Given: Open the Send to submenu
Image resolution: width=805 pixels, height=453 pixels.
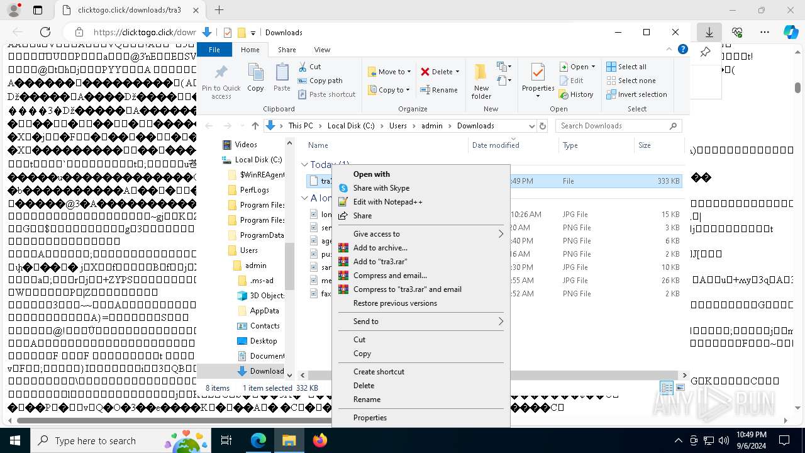Looking at the screenshot, I should click(421, 322).
